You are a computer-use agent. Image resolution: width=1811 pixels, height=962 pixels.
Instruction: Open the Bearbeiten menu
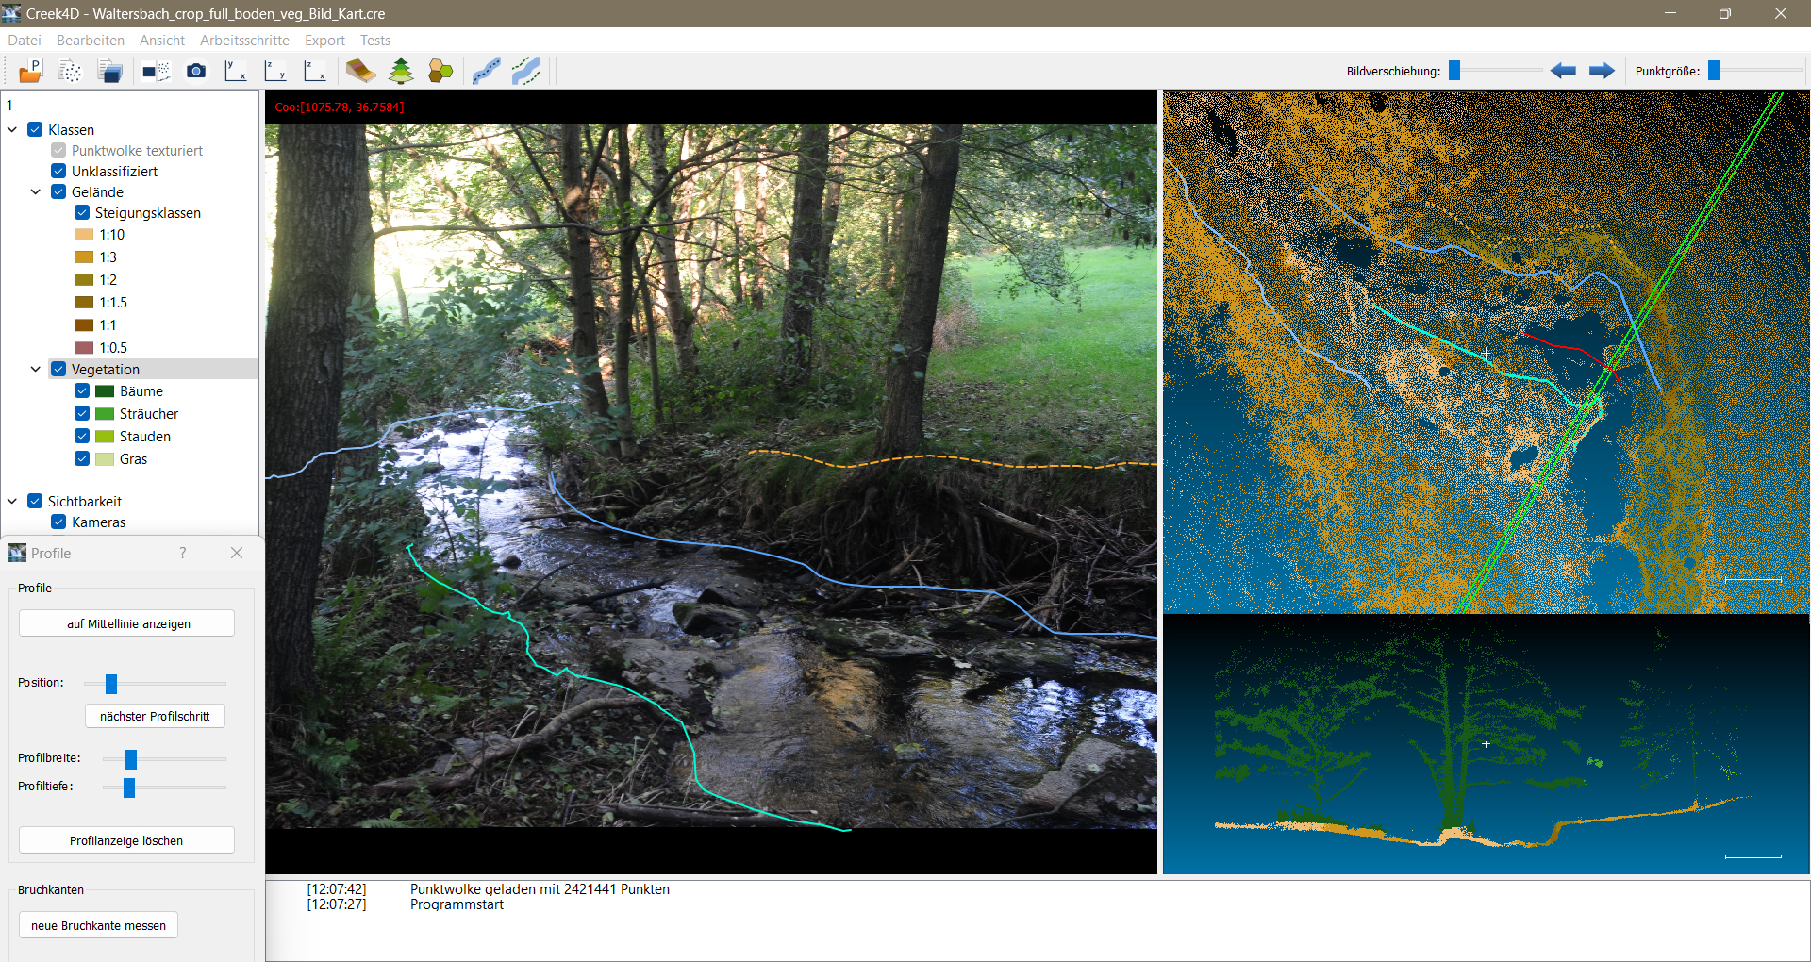pyautogui.click(x=91, y=41)
